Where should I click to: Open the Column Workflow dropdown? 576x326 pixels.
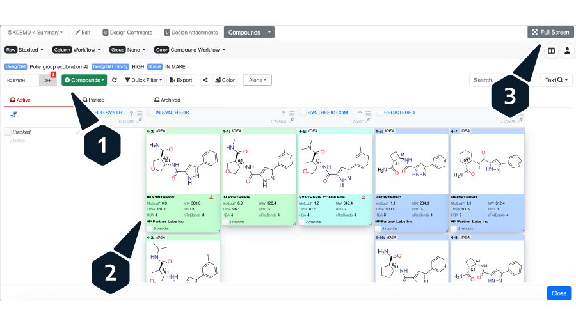76,50
